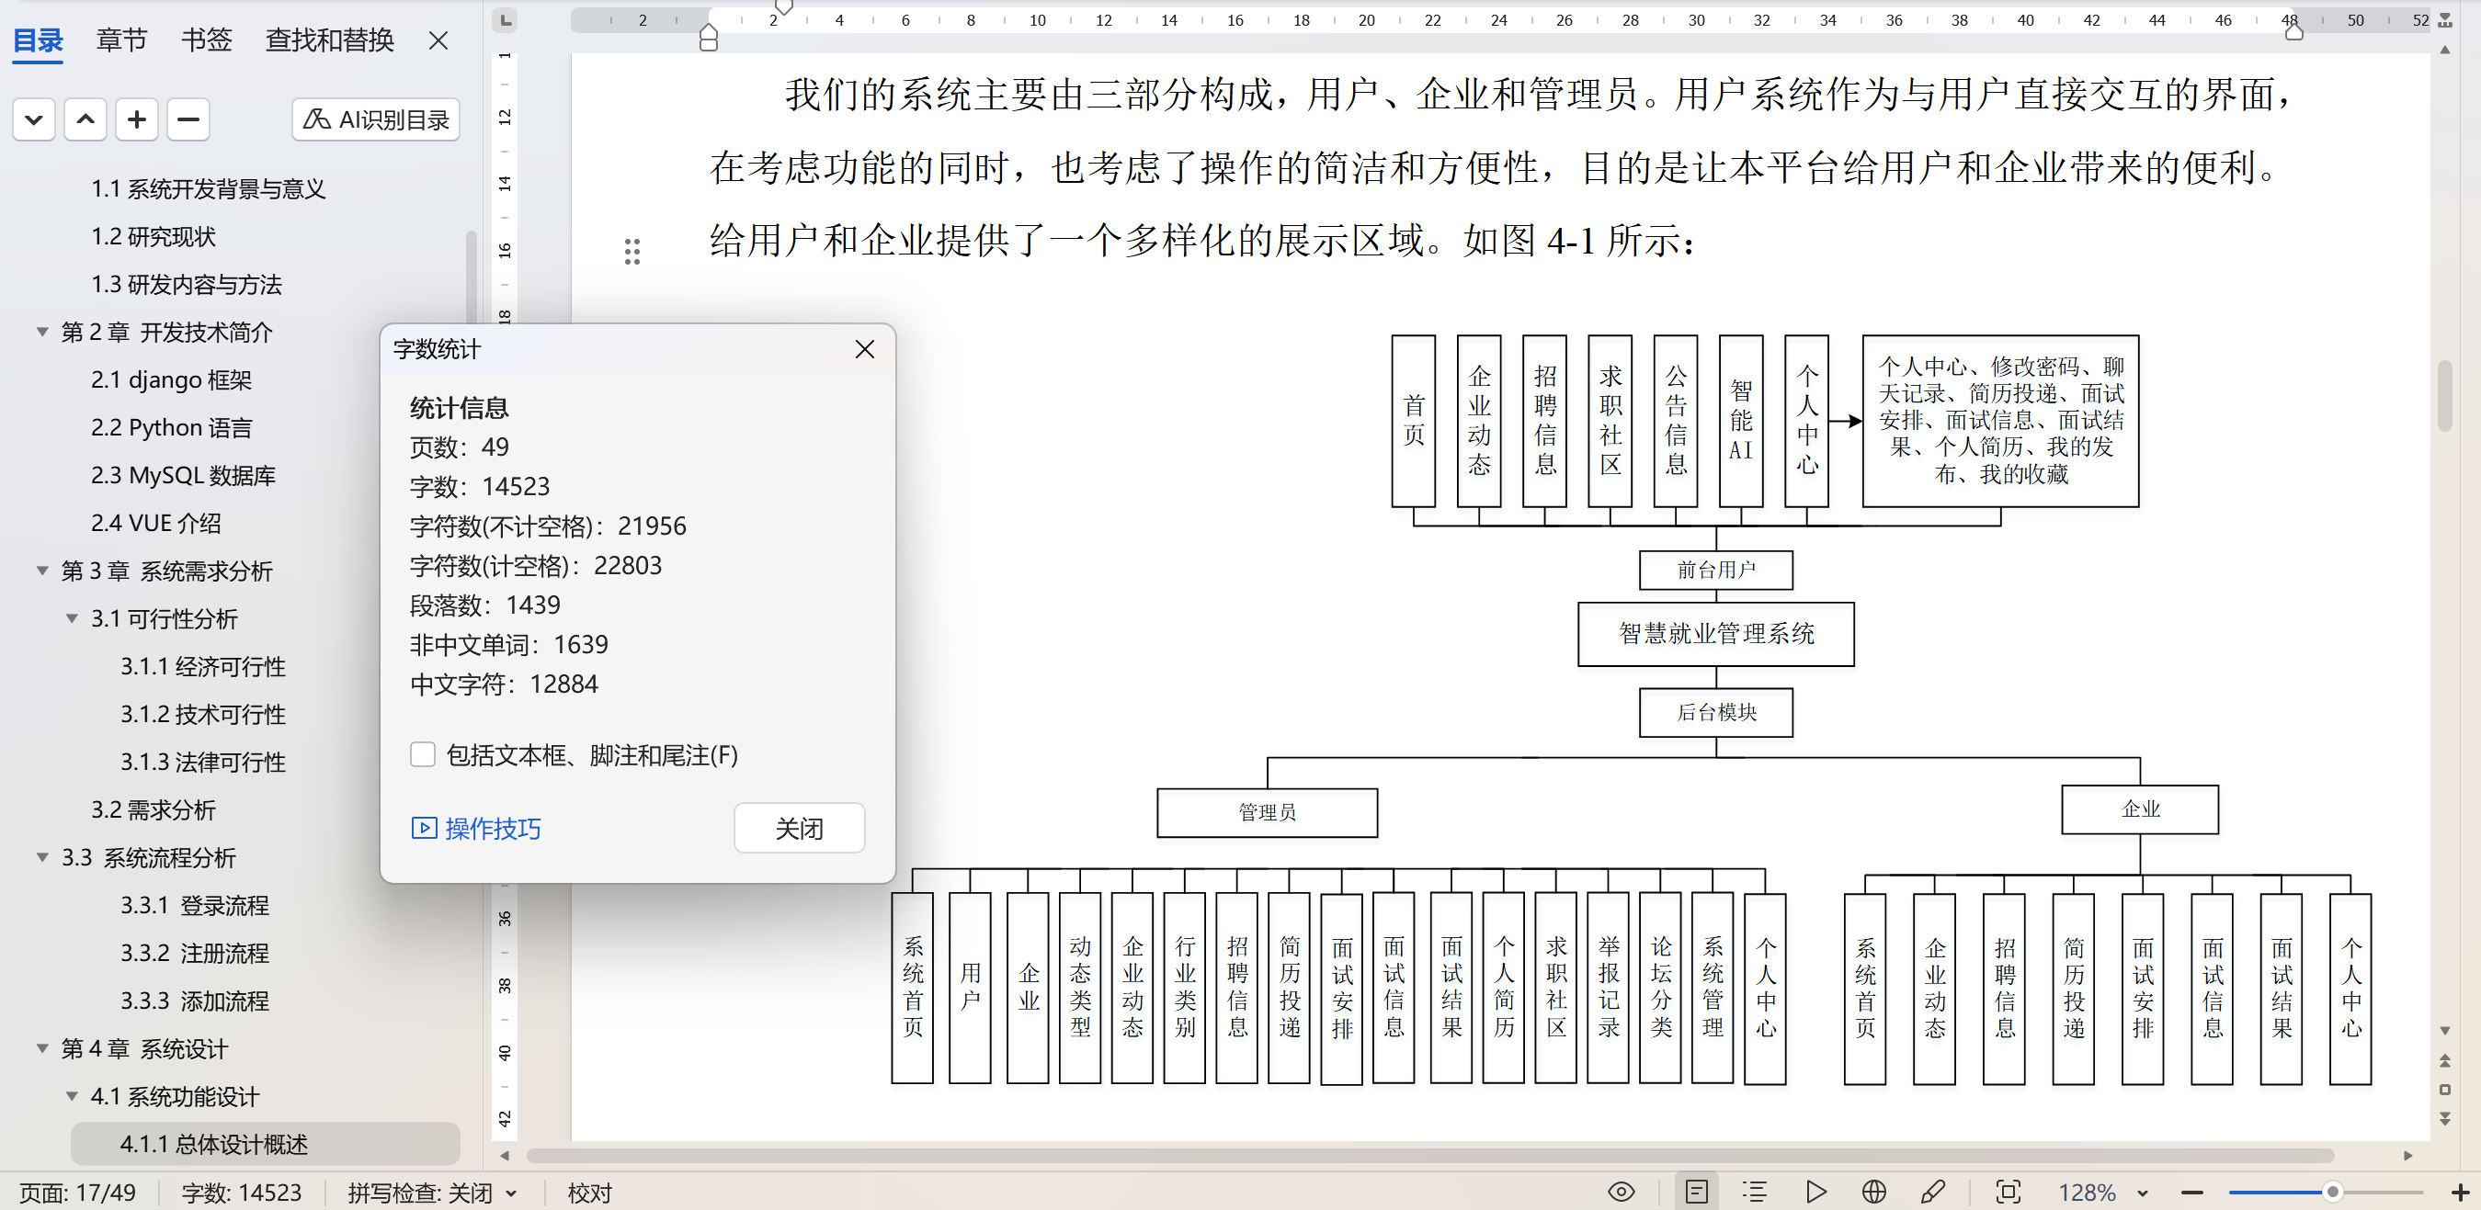Open the 操作技巧 link
2481x1210 pixels.
477,828
